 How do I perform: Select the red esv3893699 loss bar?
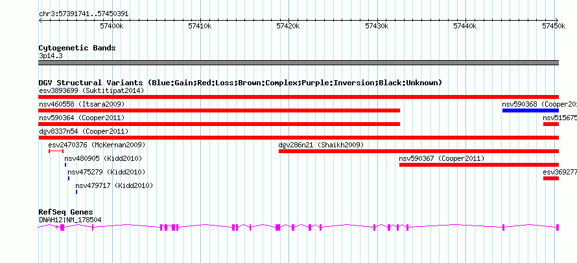coord(299,97)
